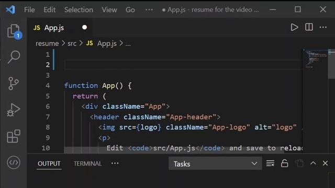This screenshot has height=188, width=335.
Task: Open Run and Debug view
Action: [x=14, y=110]
